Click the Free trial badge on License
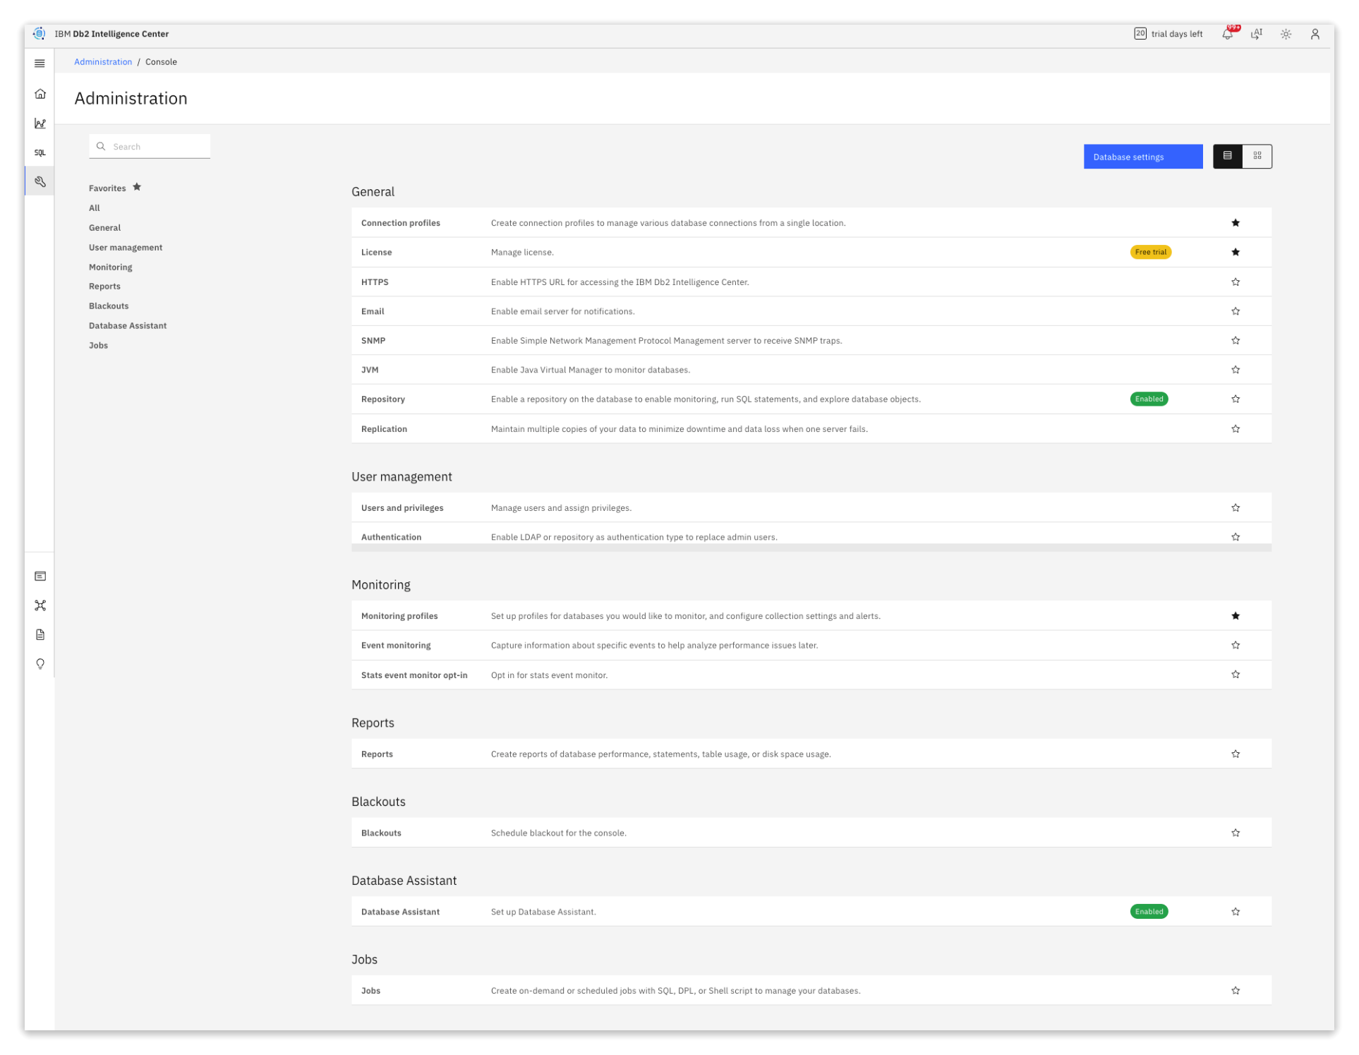 [x=1151, y=252]
